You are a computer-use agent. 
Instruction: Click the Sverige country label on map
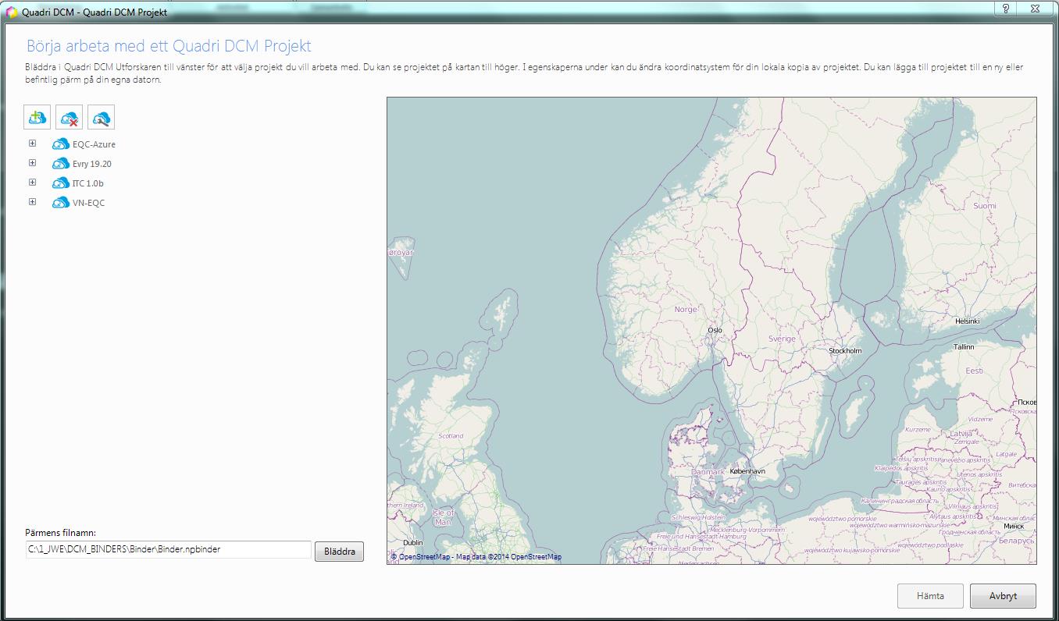point(782,339)
